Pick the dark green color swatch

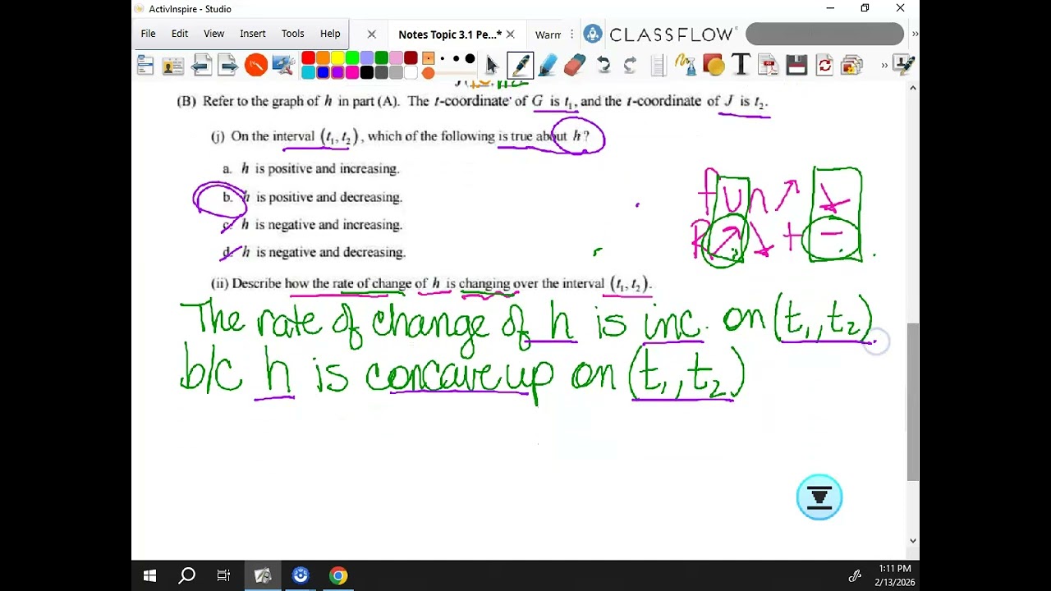[382, 58]
